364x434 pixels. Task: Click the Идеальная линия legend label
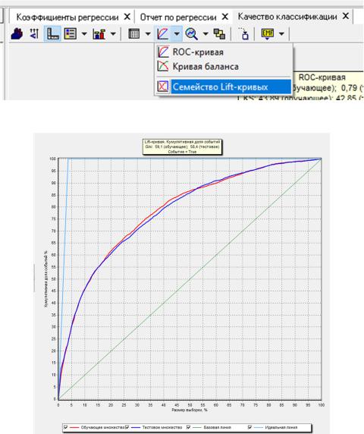click(281, 427)
